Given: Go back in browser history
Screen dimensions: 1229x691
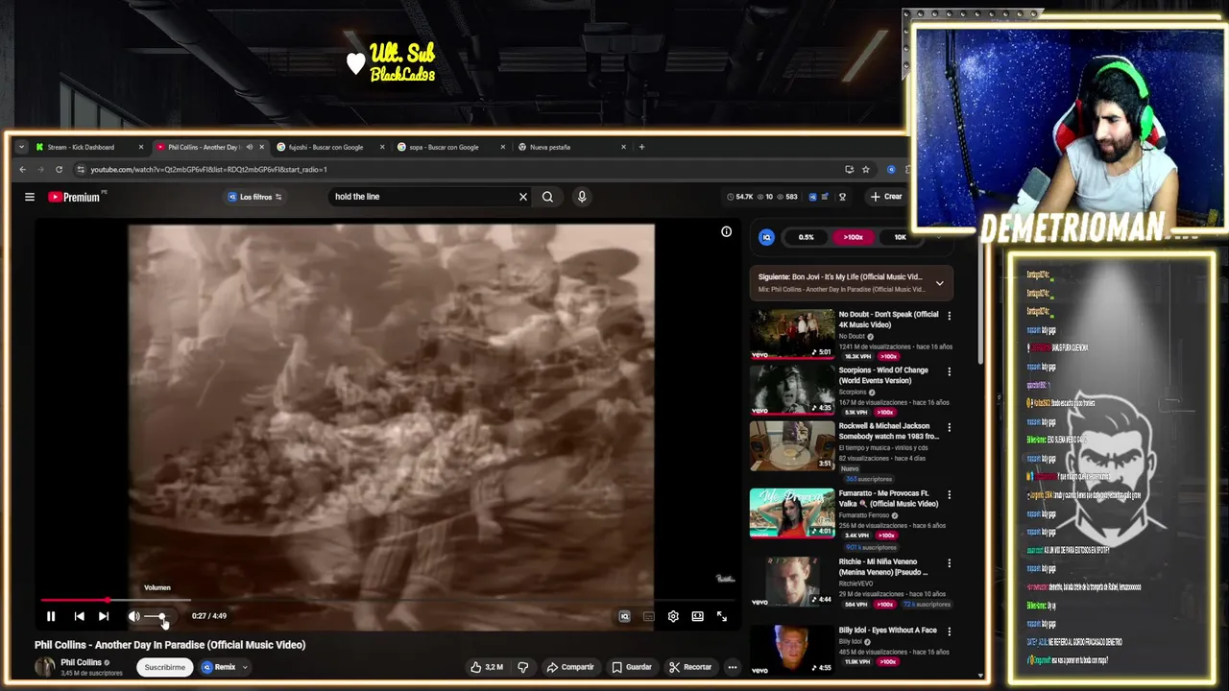Looking at the screenshot, I should pyautogui.click(x=23, y=170).
